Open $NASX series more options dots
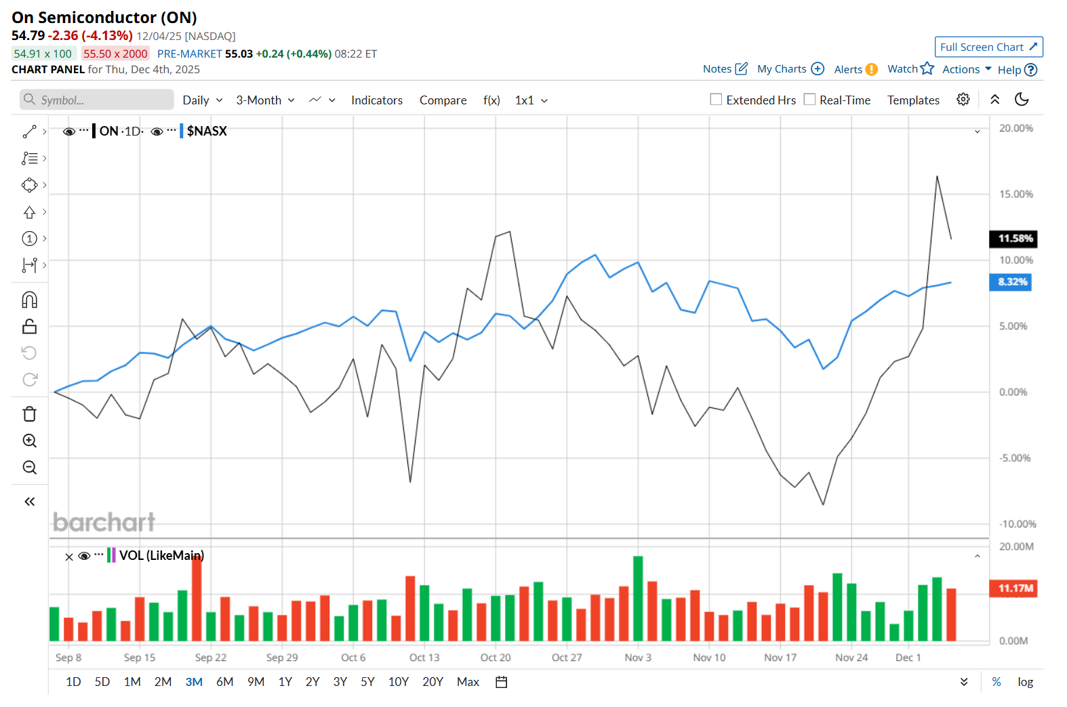The height and width of the screenshot is (707, 1067). point(172,130)
